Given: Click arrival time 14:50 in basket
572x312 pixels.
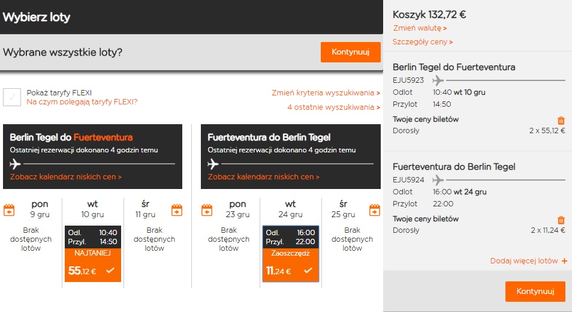Looking at the screenshot, I should coord(442,104).
